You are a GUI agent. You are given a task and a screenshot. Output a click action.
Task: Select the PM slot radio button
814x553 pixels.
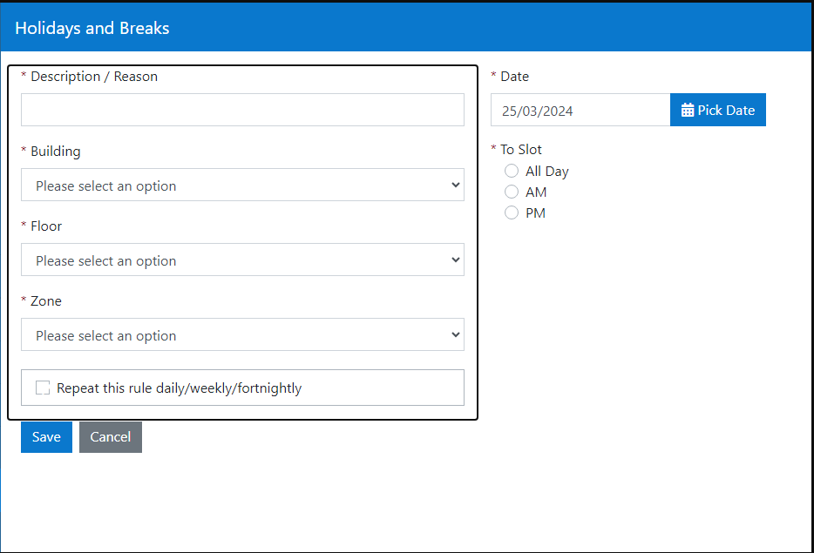pos(512,212)
